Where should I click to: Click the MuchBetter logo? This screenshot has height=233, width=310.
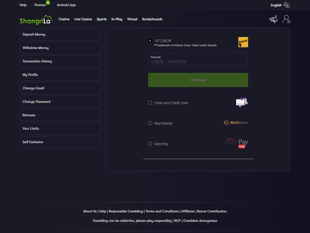(x=236, y=123)
